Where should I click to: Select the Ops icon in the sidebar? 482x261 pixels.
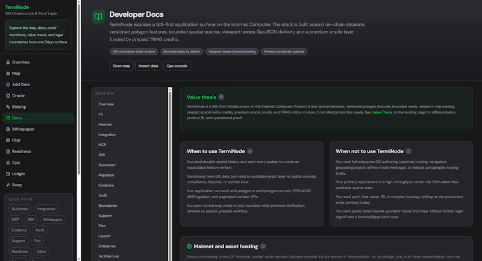[8, 163]
